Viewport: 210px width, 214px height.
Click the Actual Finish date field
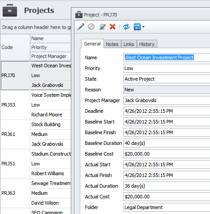[167, 175]
